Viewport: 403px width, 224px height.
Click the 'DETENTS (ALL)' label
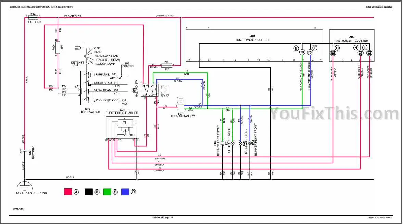(x=78, y=64)
